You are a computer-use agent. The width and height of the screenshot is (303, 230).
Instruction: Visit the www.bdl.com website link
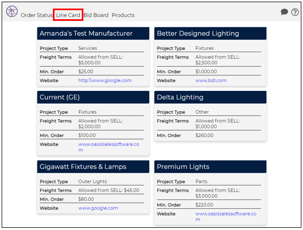(x=211, y=80)
